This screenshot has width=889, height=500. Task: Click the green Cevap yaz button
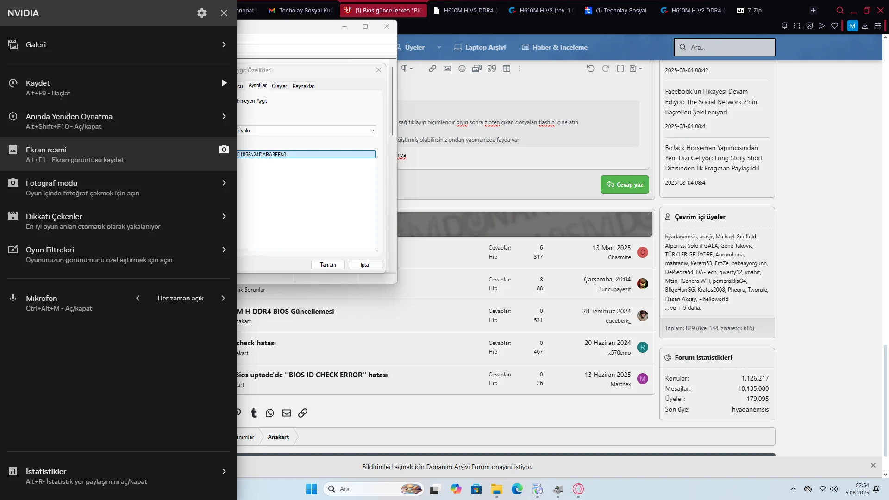625,184
